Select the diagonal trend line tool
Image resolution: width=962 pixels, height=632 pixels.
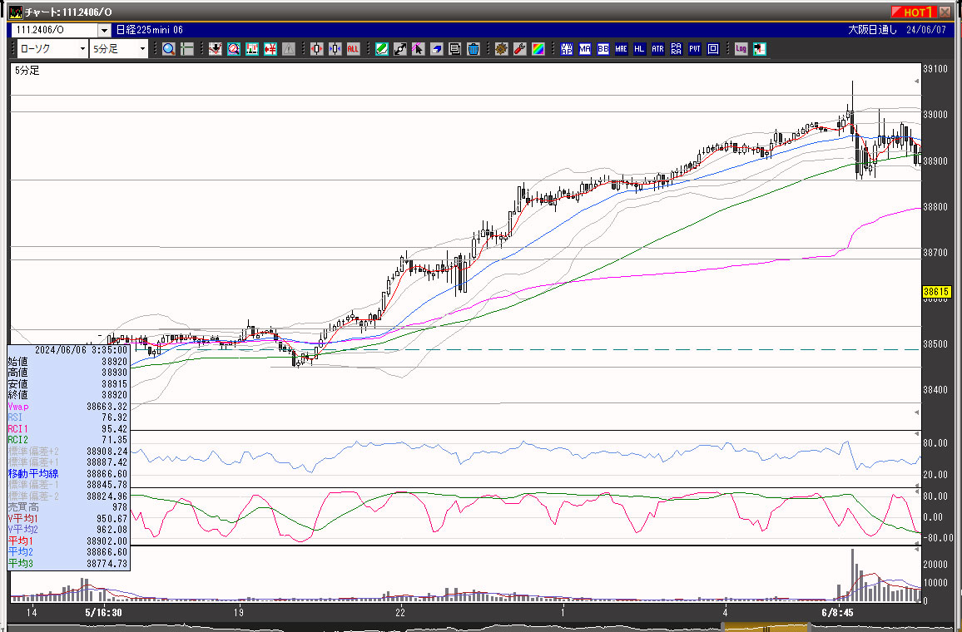[400, 49]
